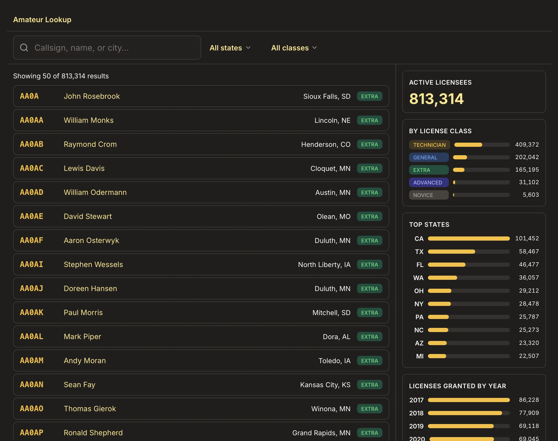Click the 2017 bar in licenses by year

tap(469, 400)
